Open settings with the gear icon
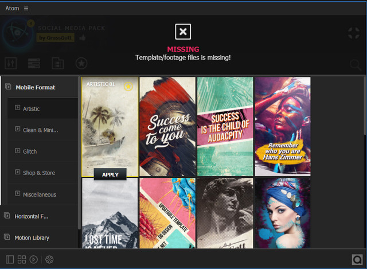 pyautogui.click(x=49, y=259)
